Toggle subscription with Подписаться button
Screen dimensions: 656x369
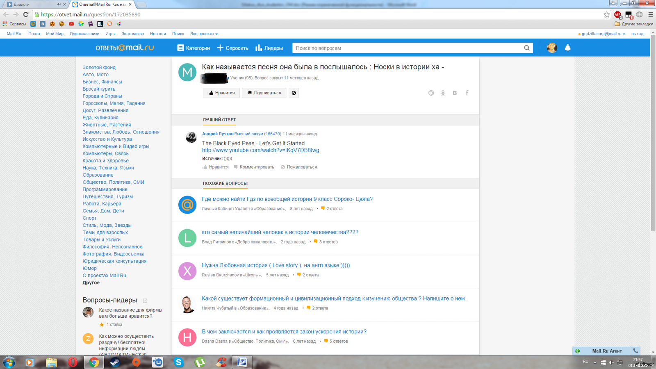tap(264, 93)
